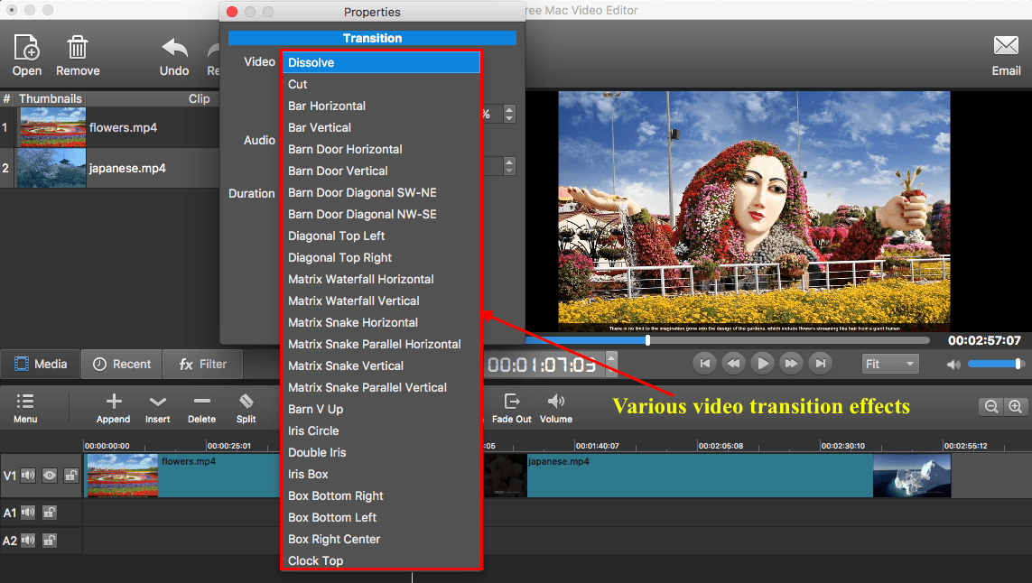Adjust the timecode stepper arrows

611,364
